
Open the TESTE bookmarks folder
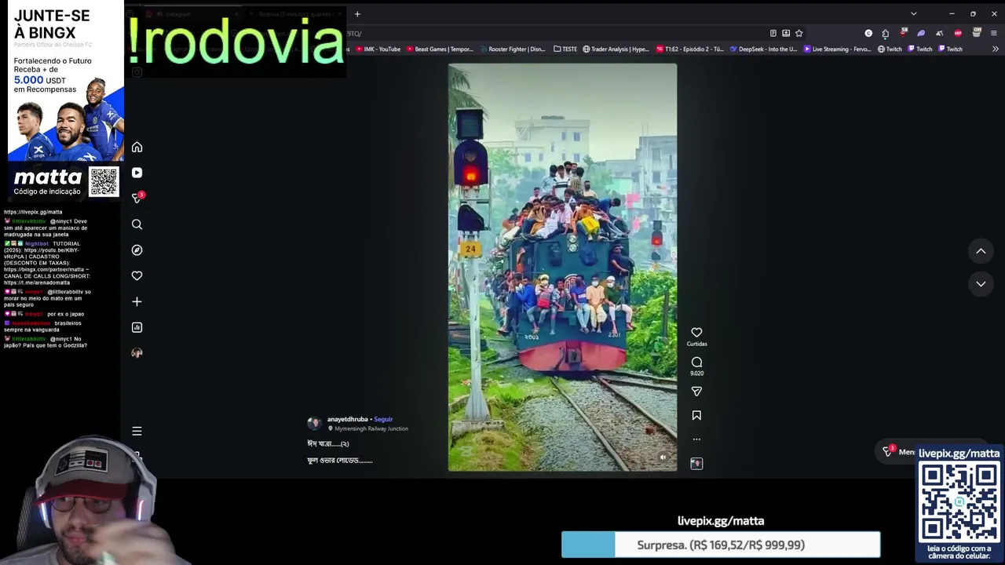tap(565, 49)
